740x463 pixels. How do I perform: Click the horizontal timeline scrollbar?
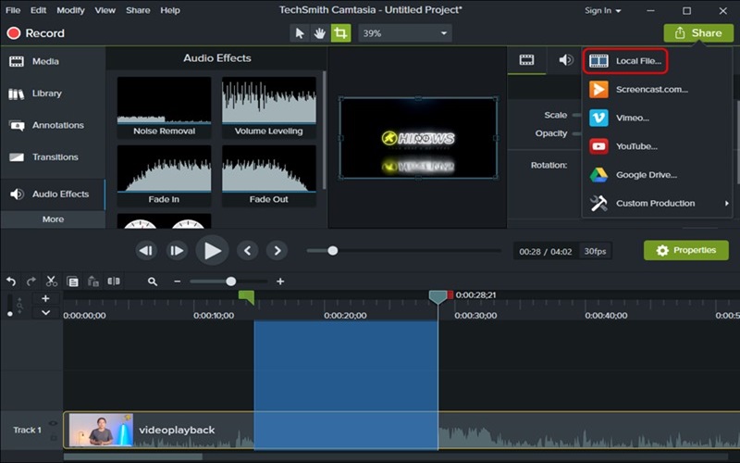tap(133, 457)
